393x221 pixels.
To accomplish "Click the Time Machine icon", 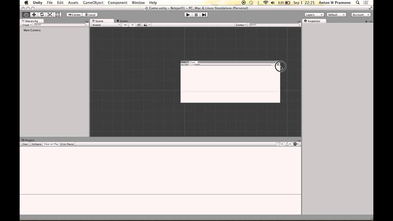I will (251, 3).
